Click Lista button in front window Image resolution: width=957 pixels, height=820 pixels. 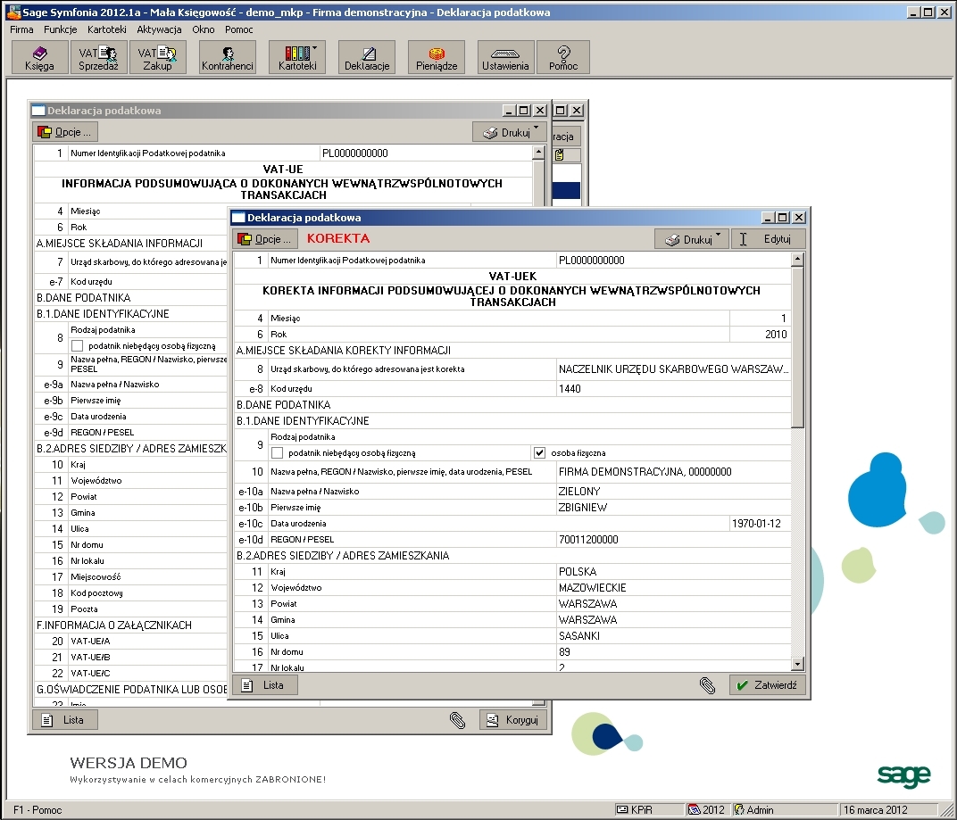coord(265,685)
